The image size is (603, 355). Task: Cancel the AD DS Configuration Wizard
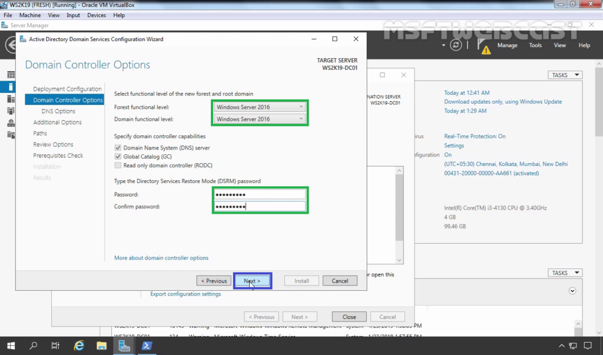coord(340,281)
